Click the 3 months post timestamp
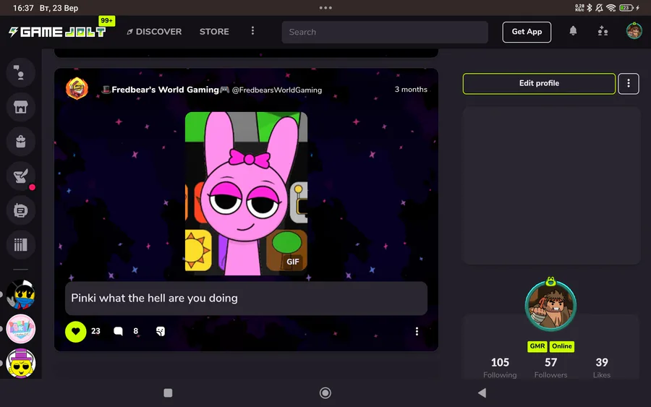The image size is (651, 407). (411, 89)
